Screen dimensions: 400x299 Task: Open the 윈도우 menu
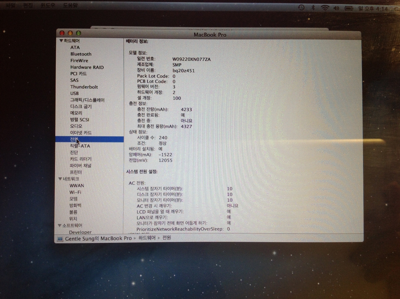(x=48, y=5)
